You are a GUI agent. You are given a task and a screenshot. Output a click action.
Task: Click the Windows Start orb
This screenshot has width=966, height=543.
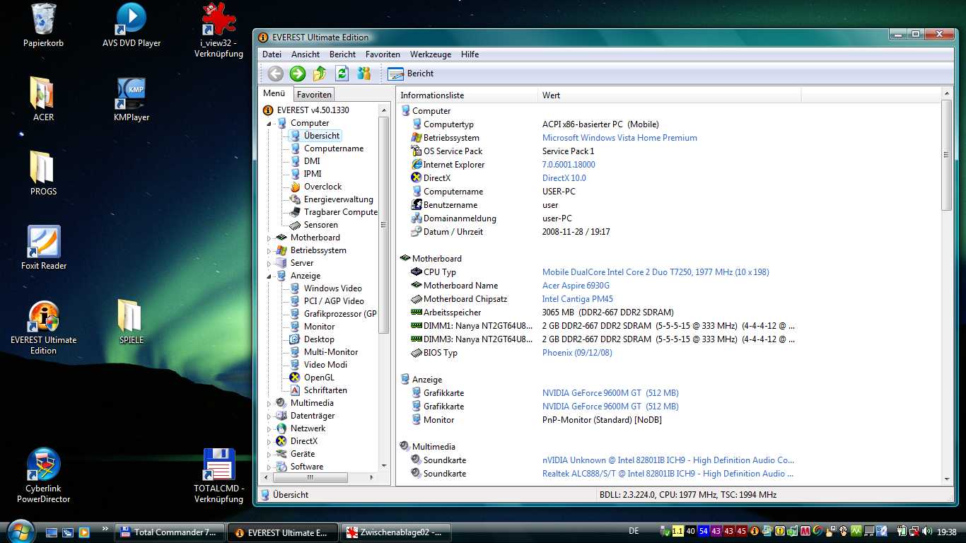[x=21, y=531]
